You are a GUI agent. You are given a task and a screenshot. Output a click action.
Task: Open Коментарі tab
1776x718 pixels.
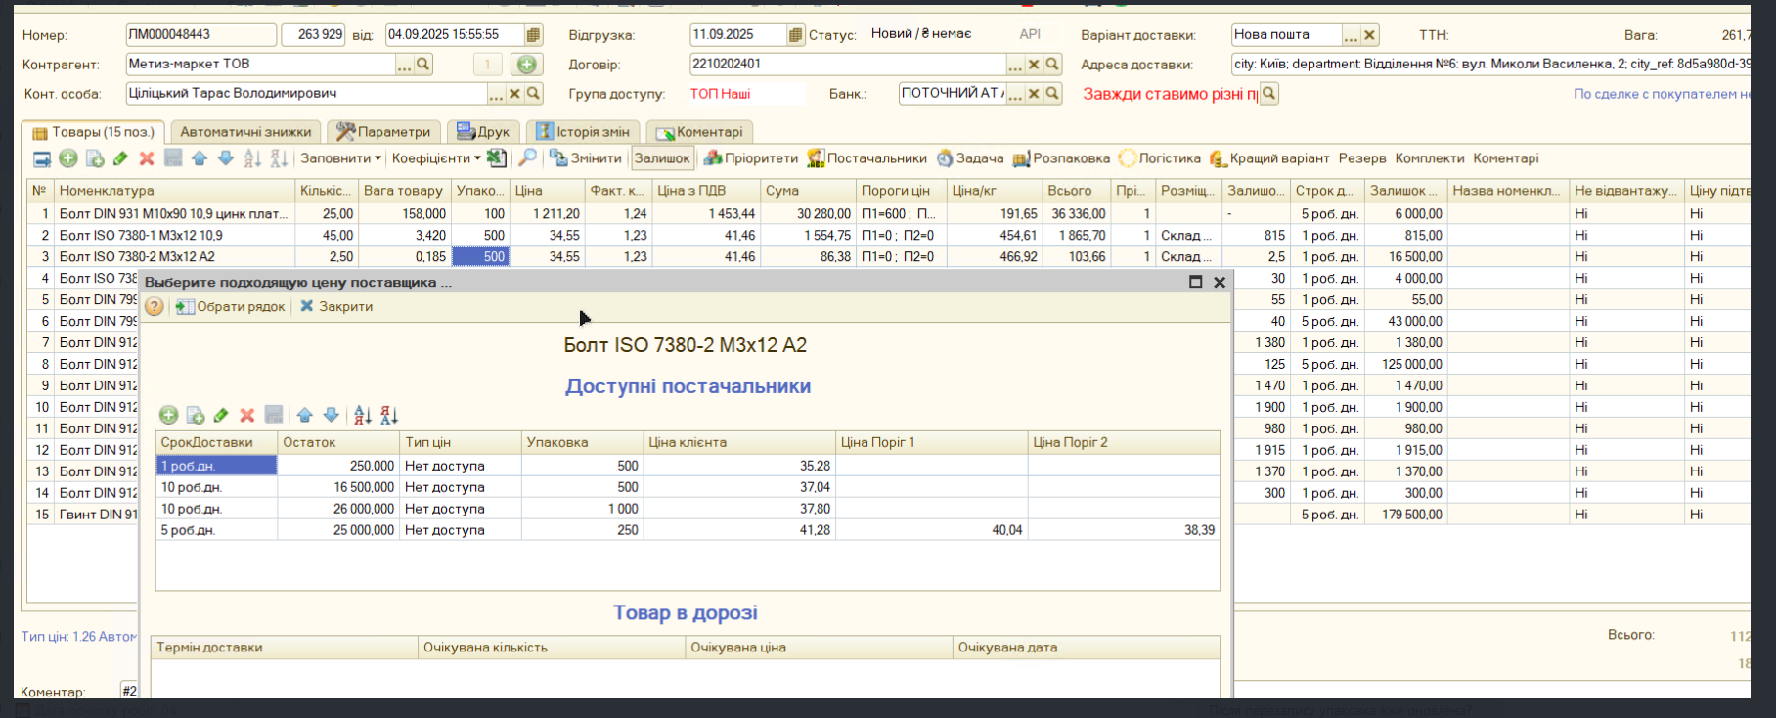click(699, 132)
